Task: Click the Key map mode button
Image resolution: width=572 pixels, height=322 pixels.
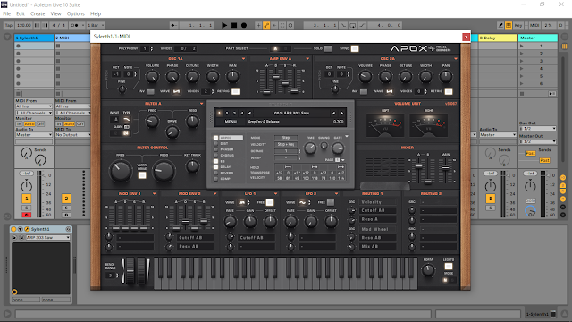Action: [518, 25]
